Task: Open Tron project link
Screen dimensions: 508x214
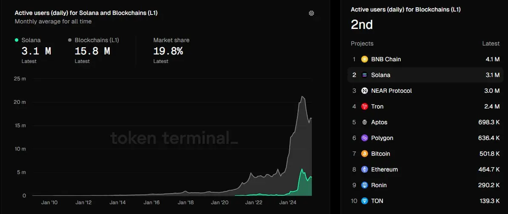Action: click(377, 106)
